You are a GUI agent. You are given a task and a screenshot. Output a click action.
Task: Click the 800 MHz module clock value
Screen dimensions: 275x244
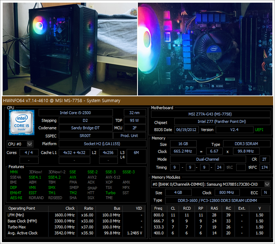pos(227,192)
